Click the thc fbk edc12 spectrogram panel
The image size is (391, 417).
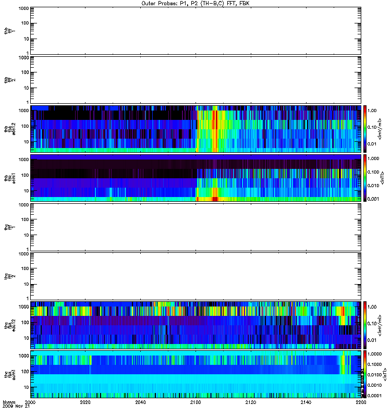click(196, 325)
